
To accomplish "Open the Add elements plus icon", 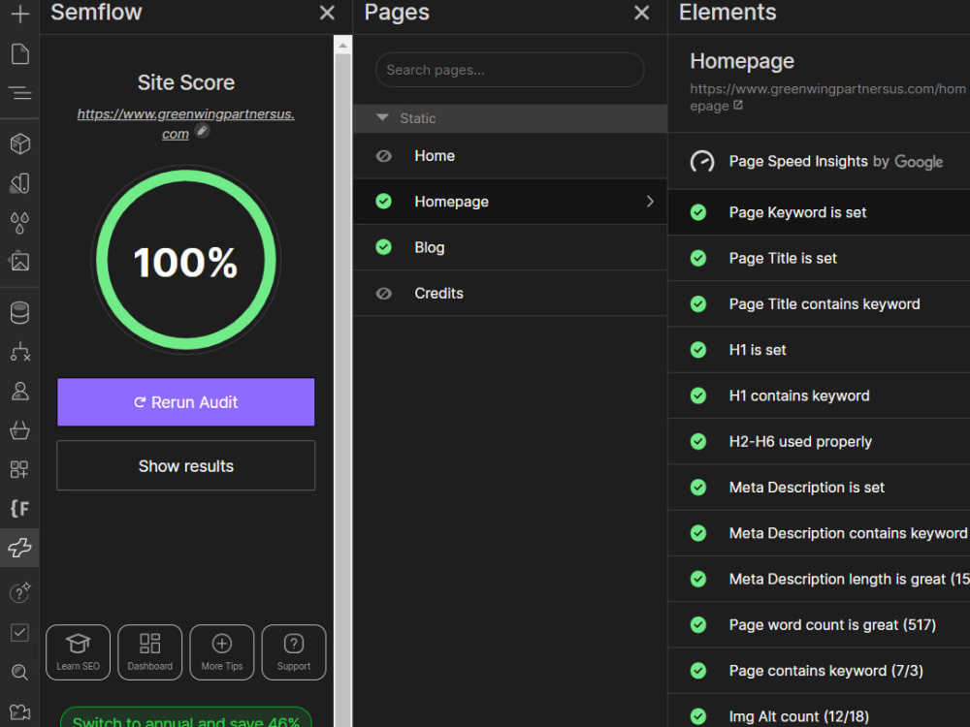I will coord(19,14).
